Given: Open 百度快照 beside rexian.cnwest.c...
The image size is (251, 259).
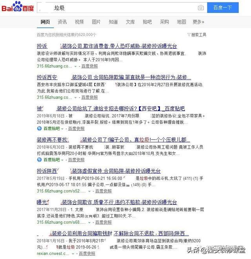Looking at the screenshot, I should pyautogui.click(x=87, y=254).
